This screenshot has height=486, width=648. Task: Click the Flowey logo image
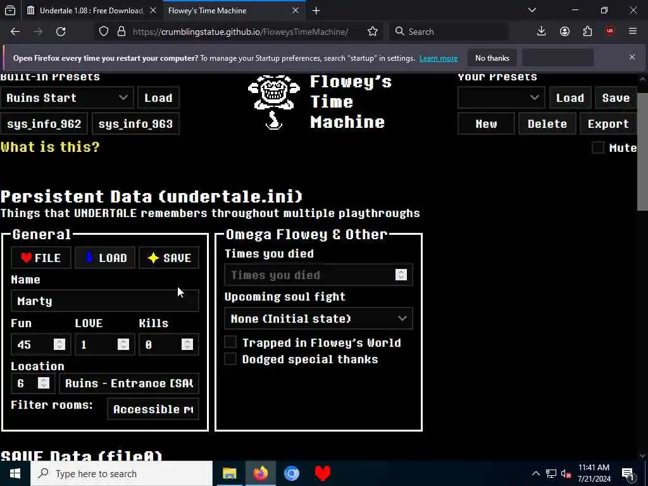click(273, 102)
